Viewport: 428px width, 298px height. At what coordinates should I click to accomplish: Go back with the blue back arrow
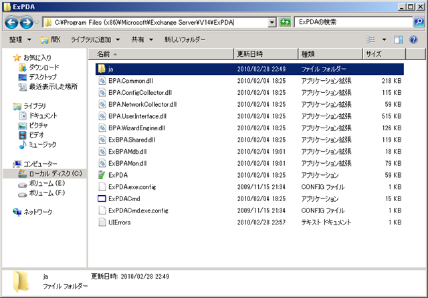point(11,22)
